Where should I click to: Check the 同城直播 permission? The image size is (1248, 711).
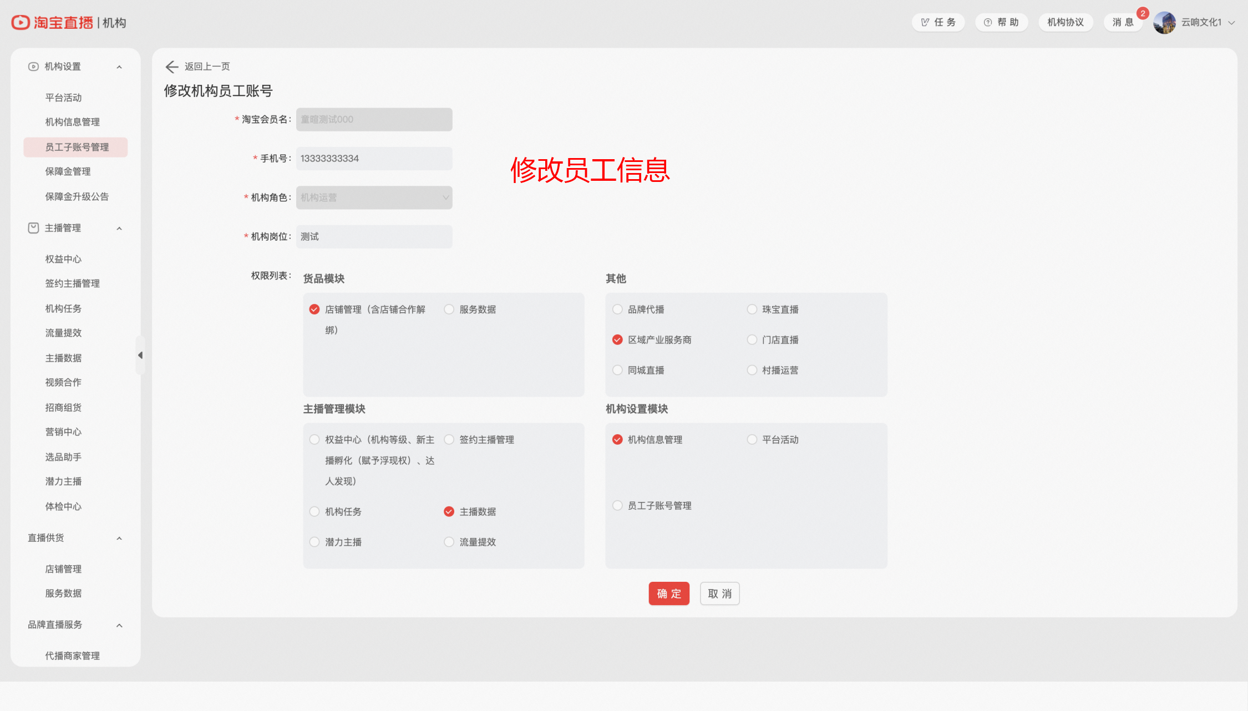[617, 370]
